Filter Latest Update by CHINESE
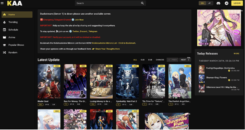The height and width of the screenshot is (130, 245). (x=160, y=60)
